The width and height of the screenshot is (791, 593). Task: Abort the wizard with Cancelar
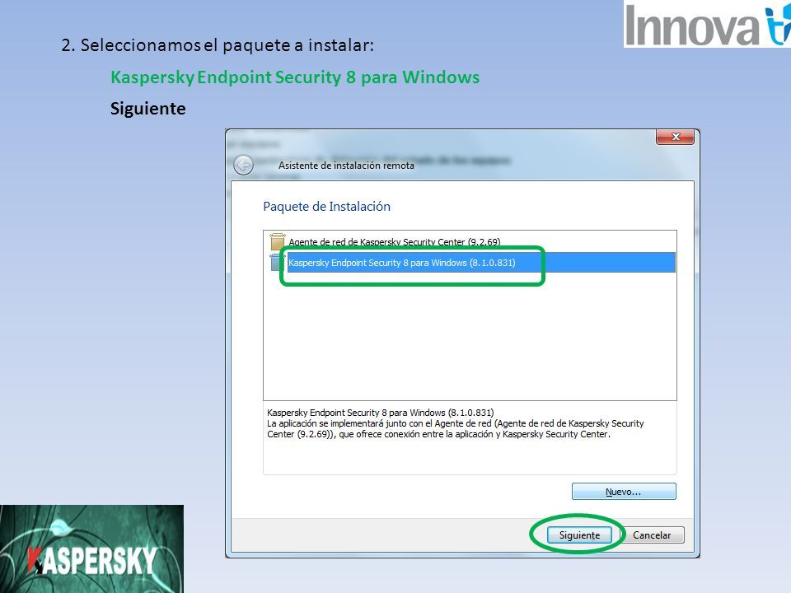point(652,535)
